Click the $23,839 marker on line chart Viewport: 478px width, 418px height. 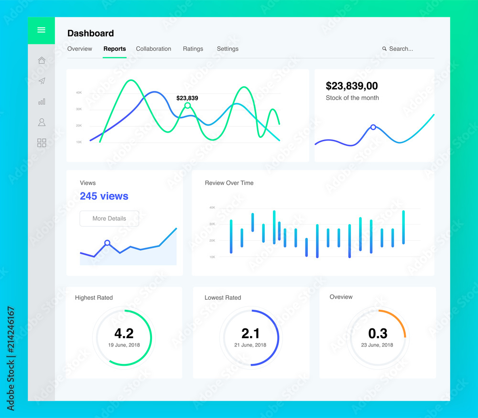point(187,105)
